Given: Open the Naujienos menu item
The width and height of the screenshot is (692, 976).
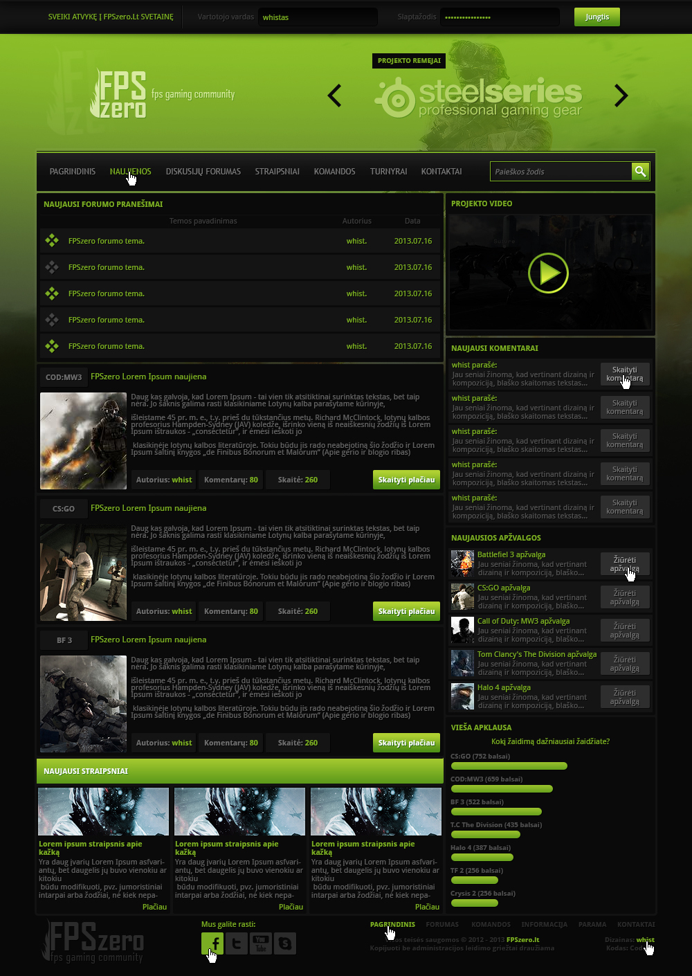Looking at the screenshot, I should pyautogui.click(x=130, y=171).
